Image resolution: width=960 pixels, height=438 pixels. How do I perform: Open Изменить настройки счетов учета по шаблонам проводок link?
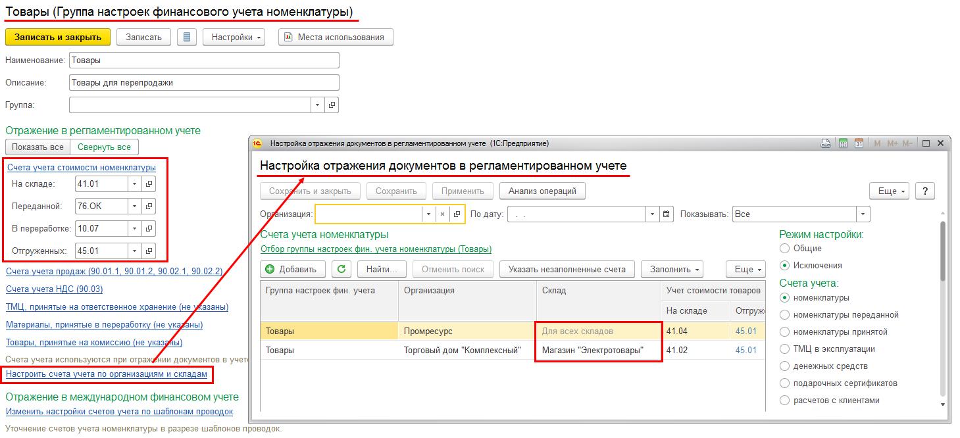pos(120,412)
